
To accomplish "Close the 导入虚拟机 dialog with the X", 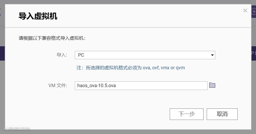I will [x=245, y=11].
